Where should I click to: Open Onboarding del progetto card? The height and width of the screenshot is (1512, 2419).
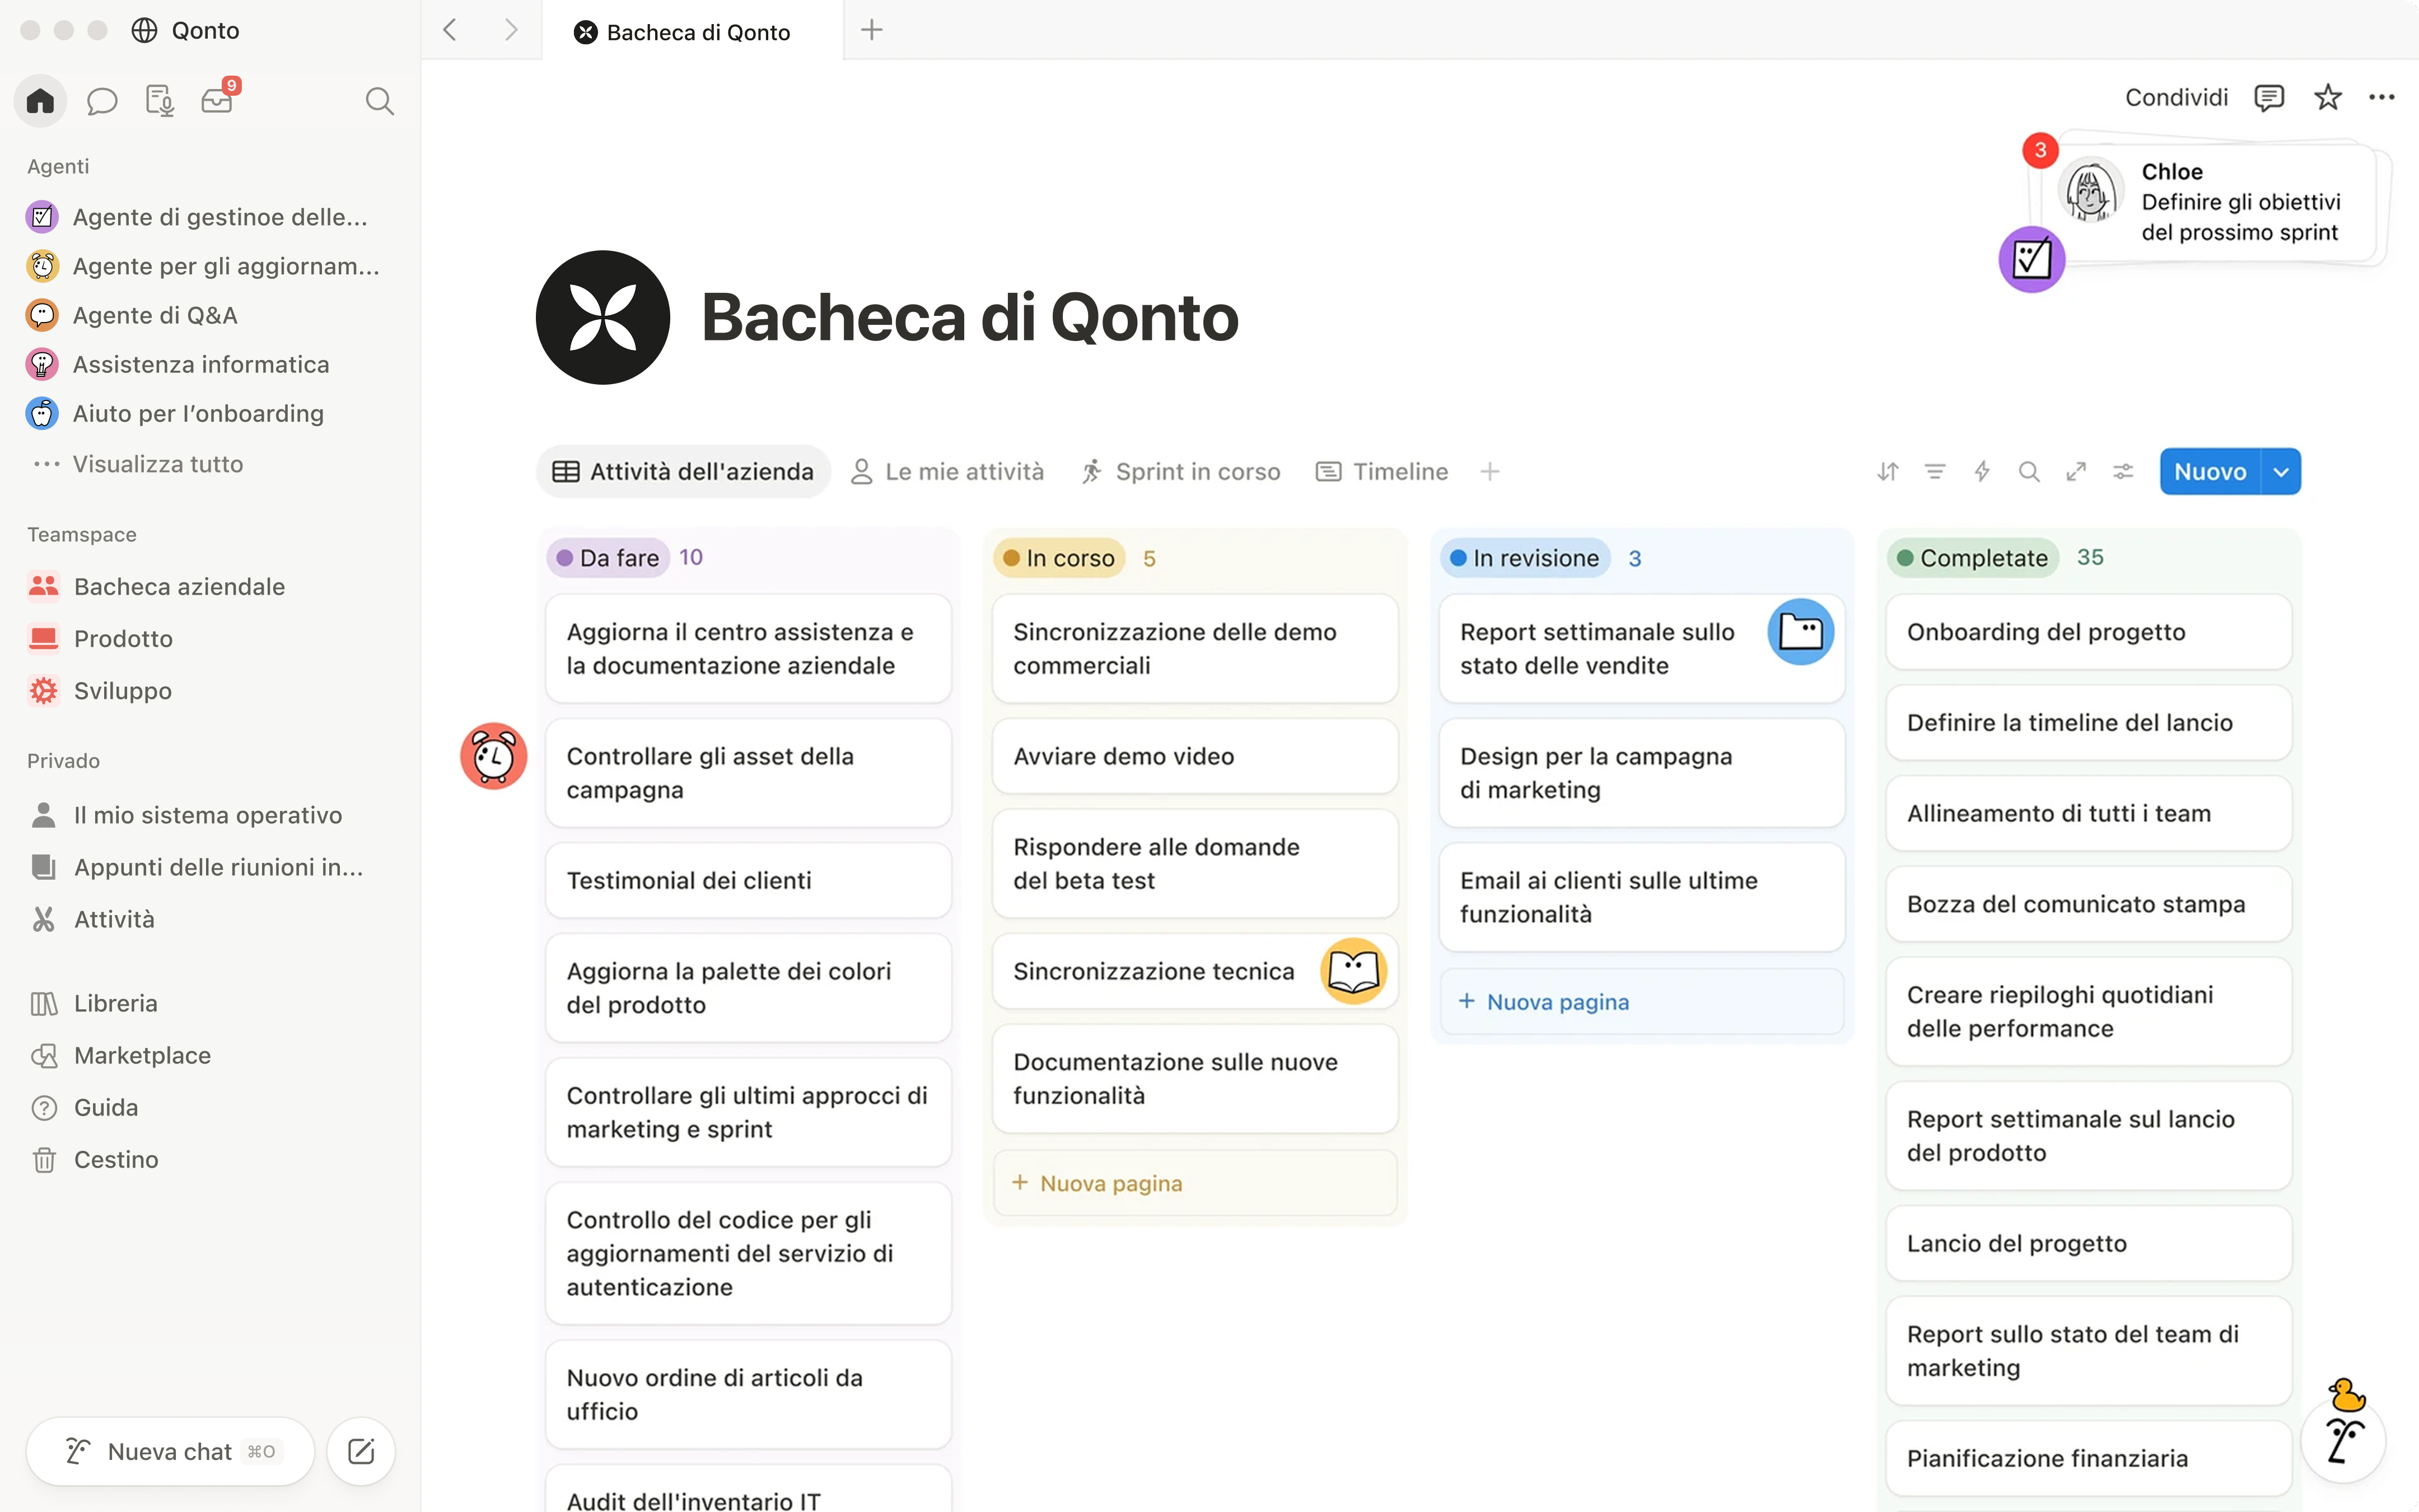point(2088,633)
